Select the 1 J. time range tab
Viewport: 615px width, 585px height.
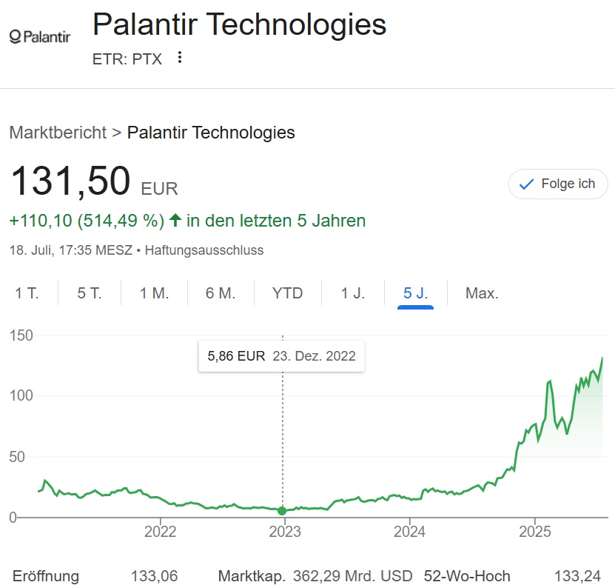[x=352, y=293]
